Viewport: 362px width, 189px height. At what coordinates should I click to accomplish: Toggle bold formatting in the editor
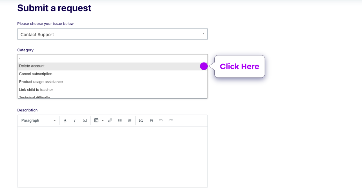[x=65, y=121]
